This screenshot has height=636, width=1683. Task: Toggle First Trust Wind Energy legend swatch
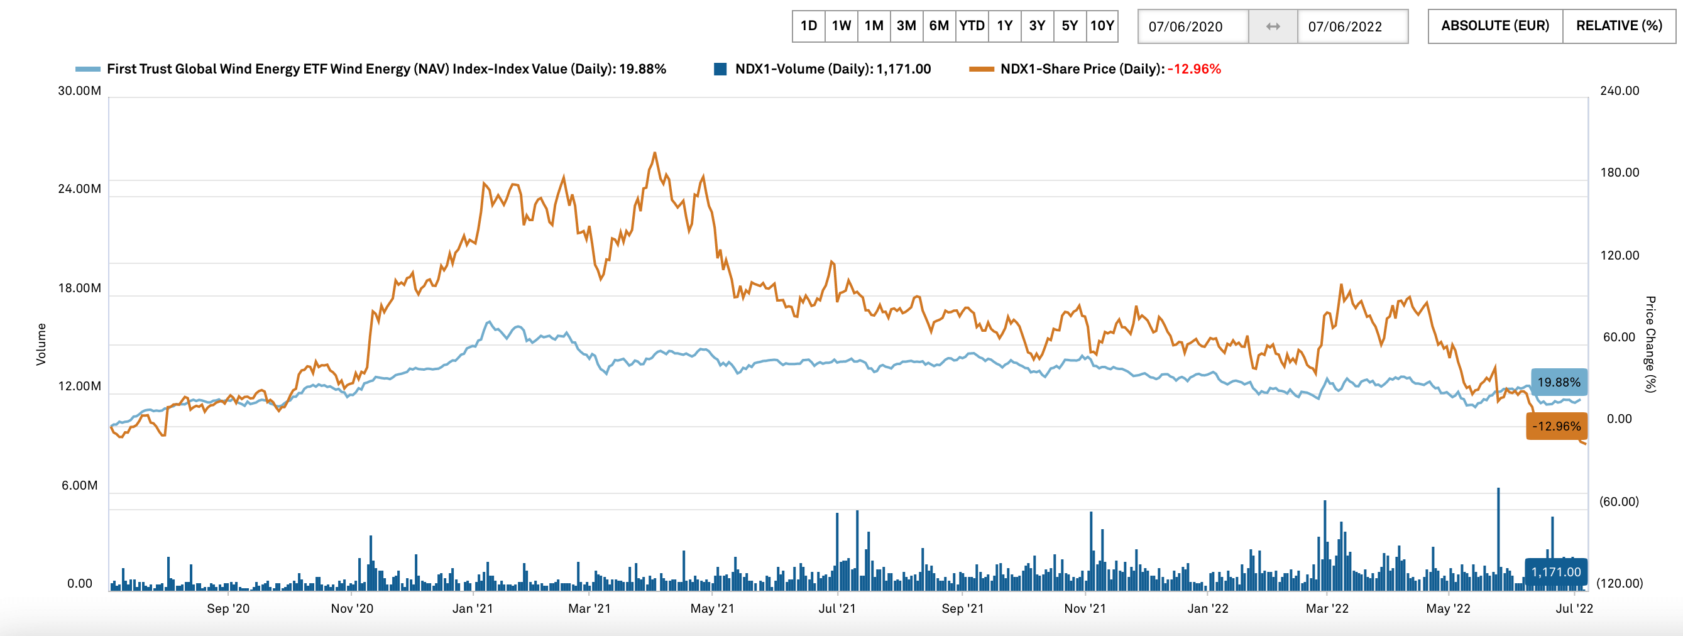point(87,69)
